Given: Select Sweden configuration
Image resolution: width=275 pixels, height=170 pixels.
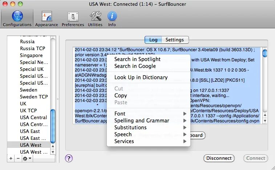Looking at the screenshot, I should coord(29,90).
